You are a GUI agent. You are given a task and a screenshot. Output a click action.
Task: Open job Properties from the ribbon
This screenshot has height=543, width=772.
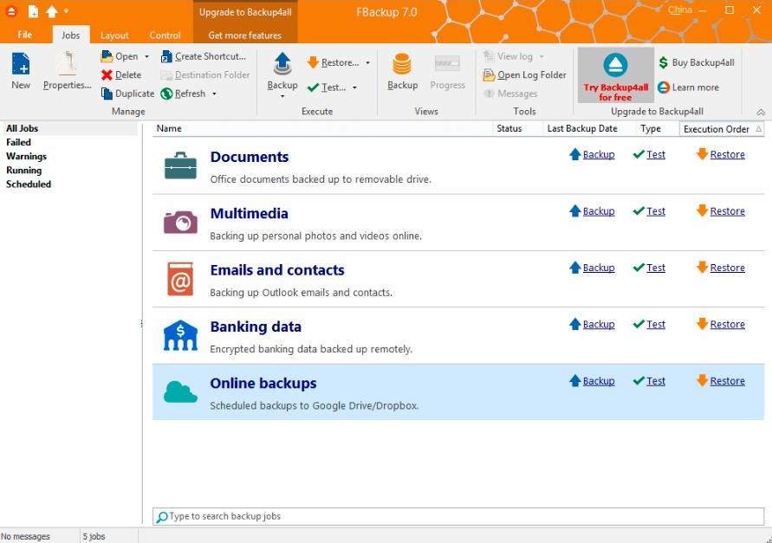pyautogui.click(x=67, y=65)
